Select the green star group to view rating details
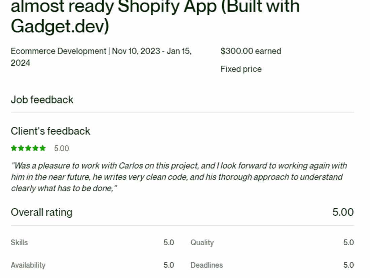This screenshot has height=278, width=370. 28,148
